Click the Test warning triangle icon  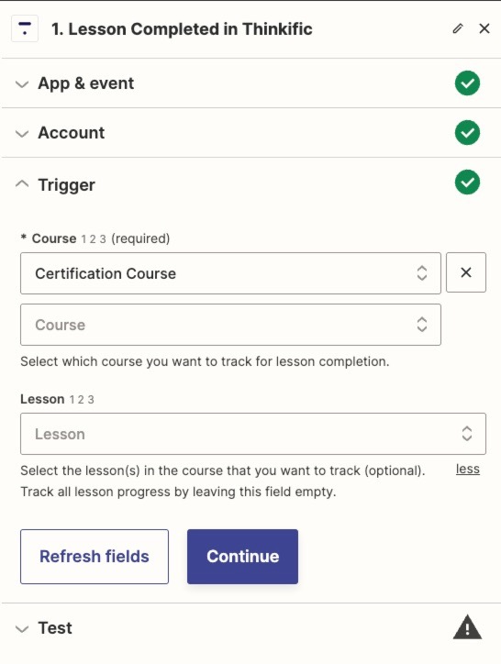[467, 627]
